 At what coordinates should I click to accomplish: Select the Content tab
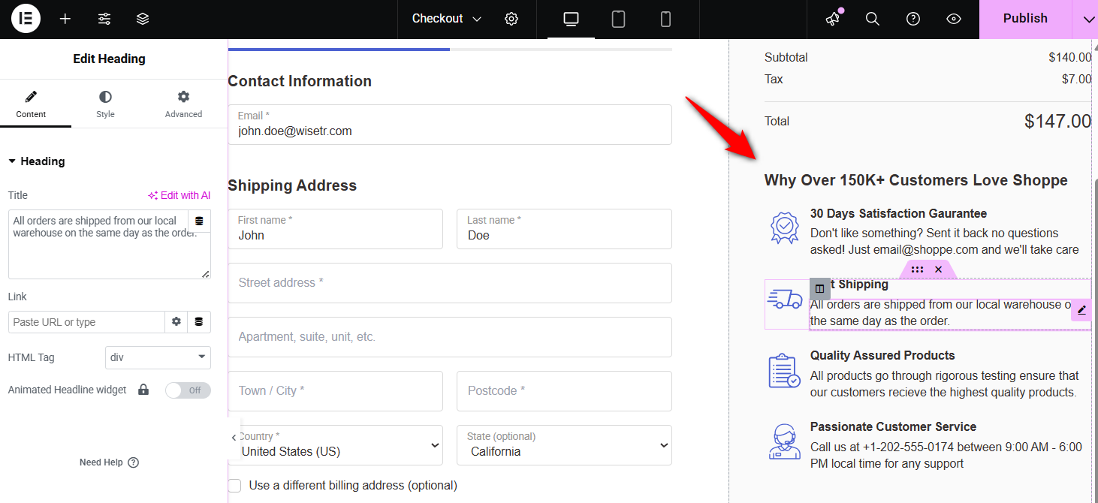coord(31,105)
